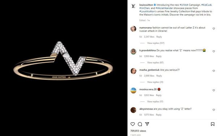217x136 pixels.
Task: Expand View replies (31) under masha_grebeniuk
Action: [x=155, y=82]
